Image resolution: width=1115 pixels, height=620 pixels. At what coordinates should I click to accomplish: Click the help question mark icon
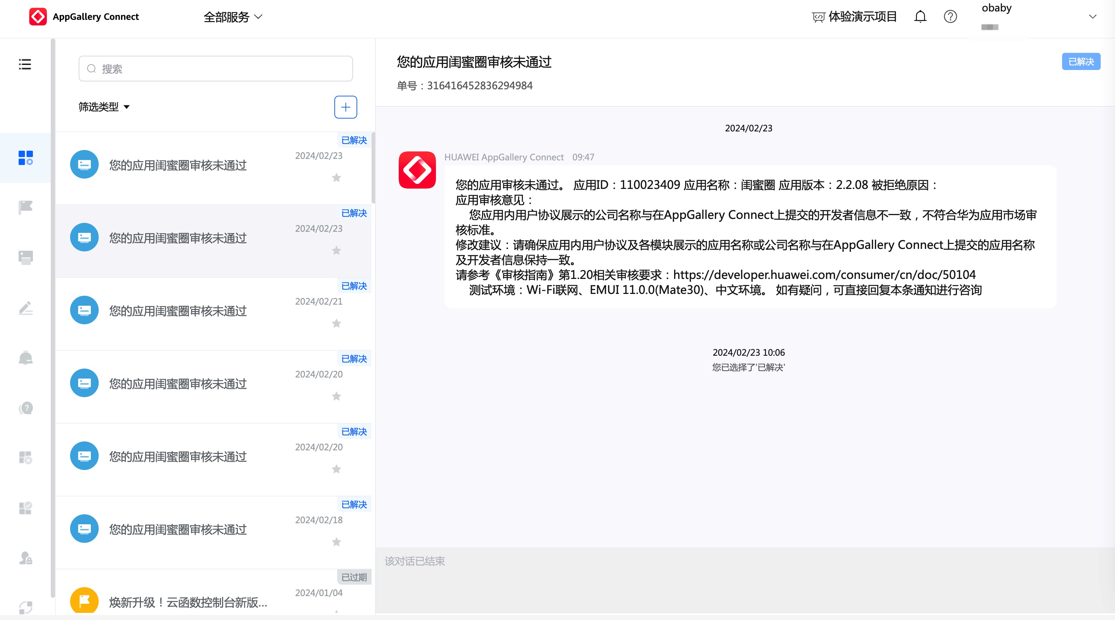coord(950,16)
